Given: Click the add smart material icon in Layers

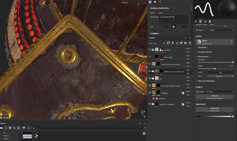Looking at the screenshot, I should coord(181,43).
